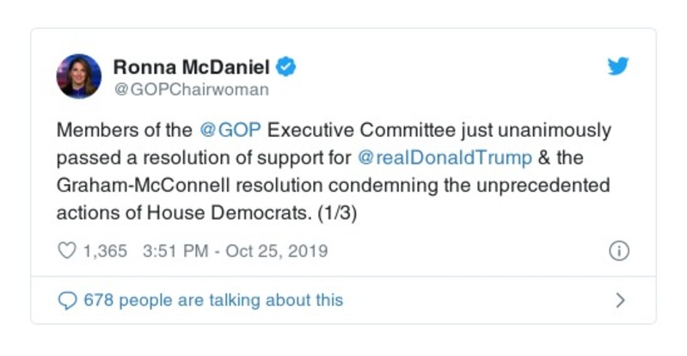Click the 3:51 PM - Oct 25, 2019 timestamp
The width and height of the screenshot is (687, 356).
coord(232,251)
